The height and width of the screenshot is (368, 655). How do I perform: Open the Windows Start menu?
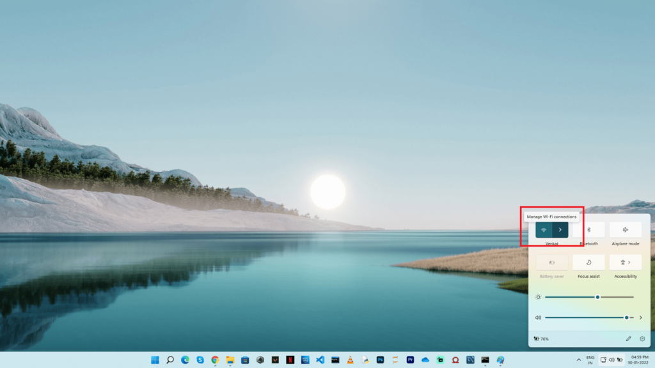155,360
